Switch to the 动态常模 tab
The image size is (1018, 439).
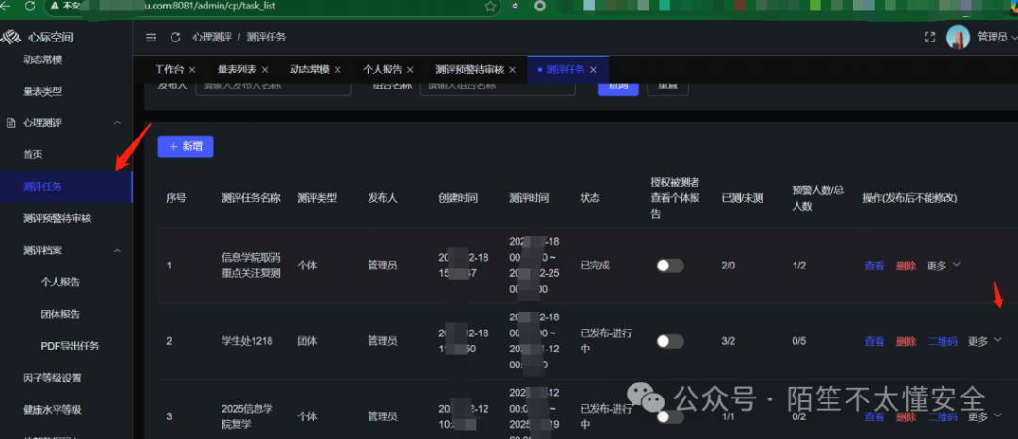(310, 70)
